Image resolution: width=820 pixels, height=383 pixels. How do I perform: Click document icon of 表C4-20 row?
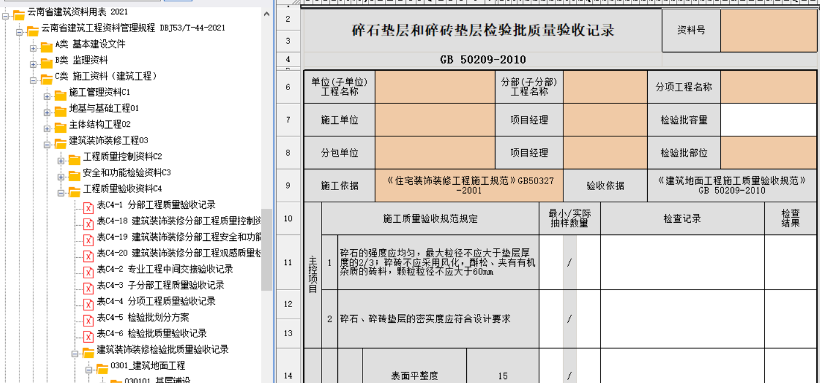tap(88, 256)
